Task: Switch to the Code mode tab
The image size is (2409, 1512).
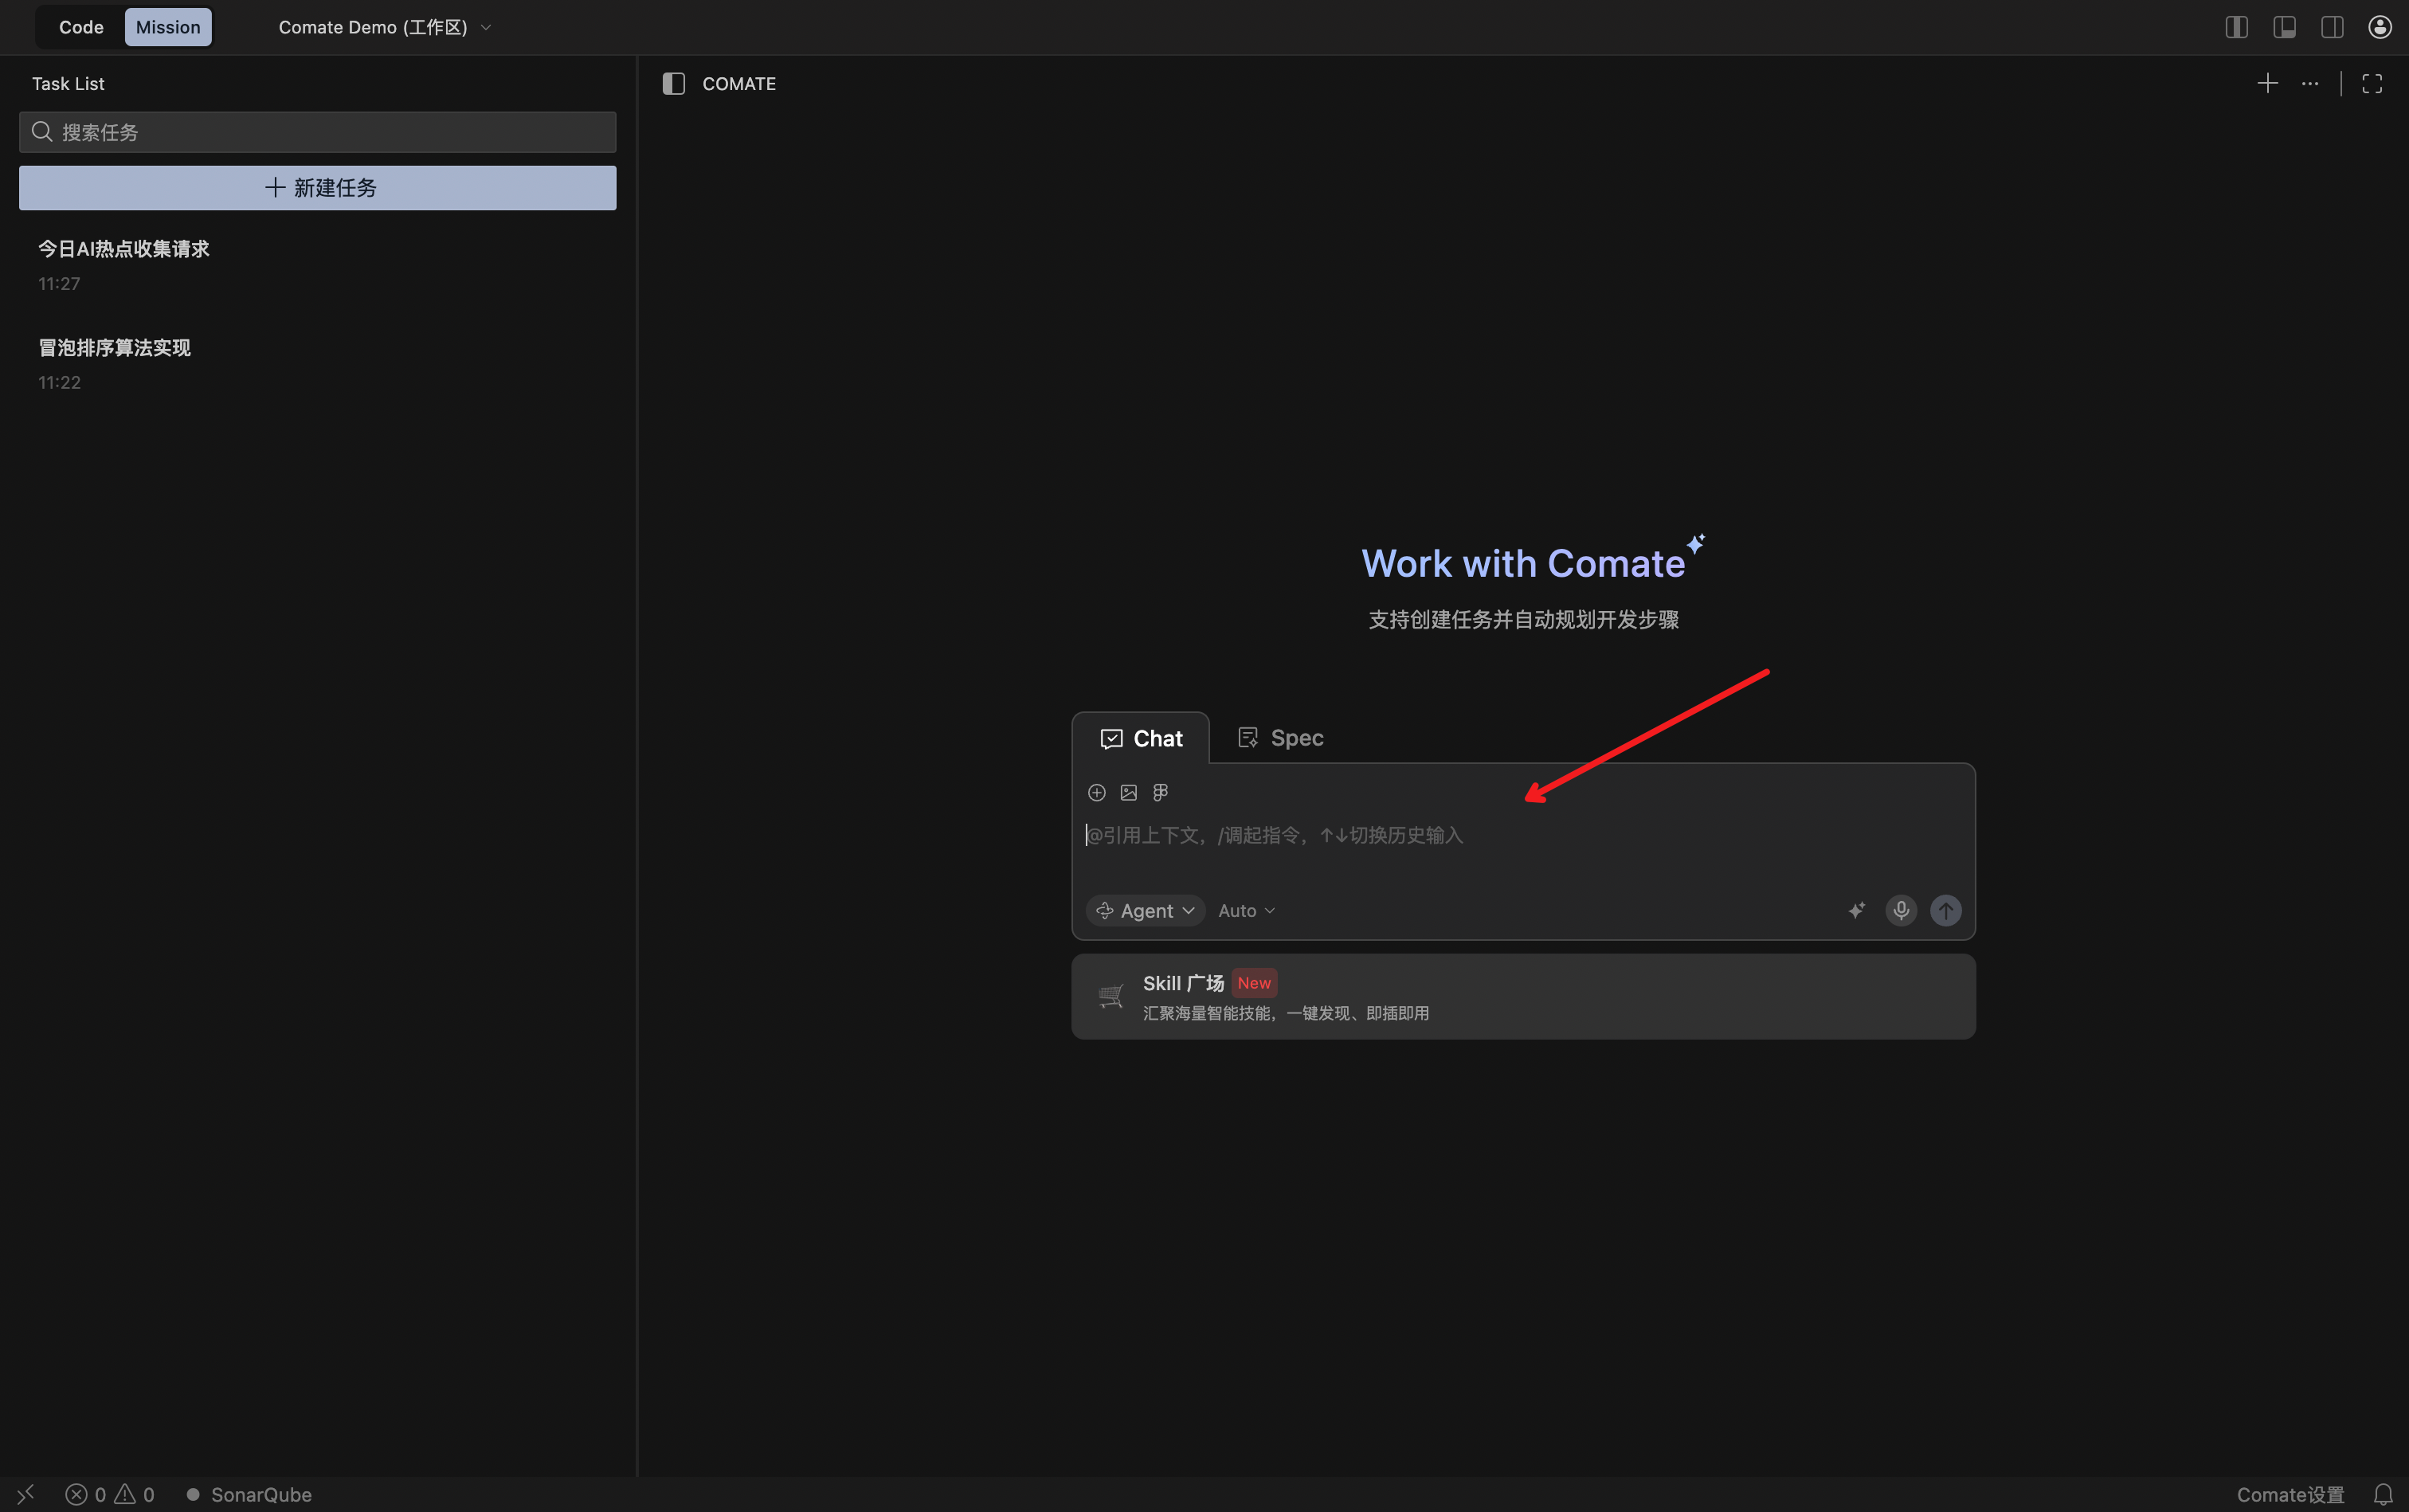Action: point(81,27)
